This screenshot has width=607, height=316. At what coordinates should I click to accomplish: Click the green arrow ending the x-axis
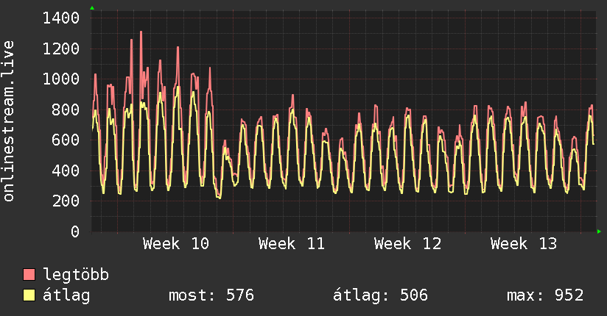pyautogui.click(x=599, y=231)
